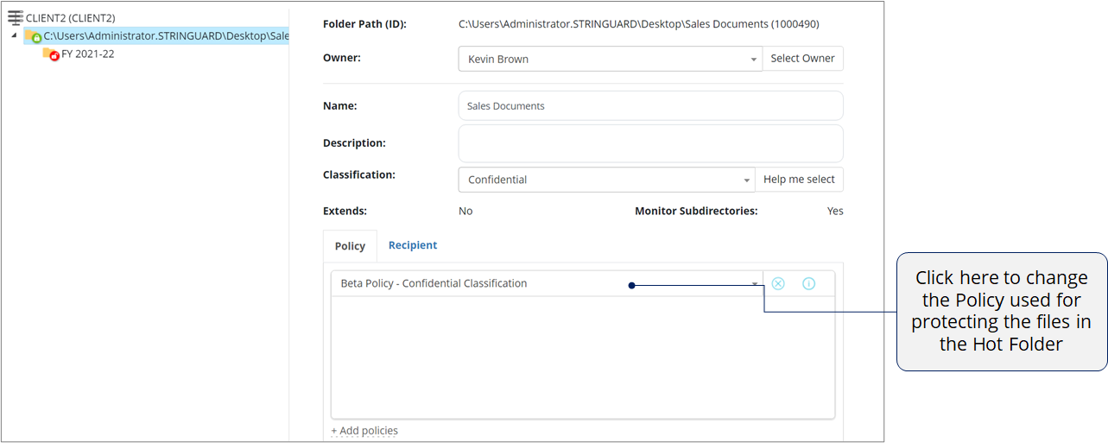Click the Help me select button

[800, 180]
